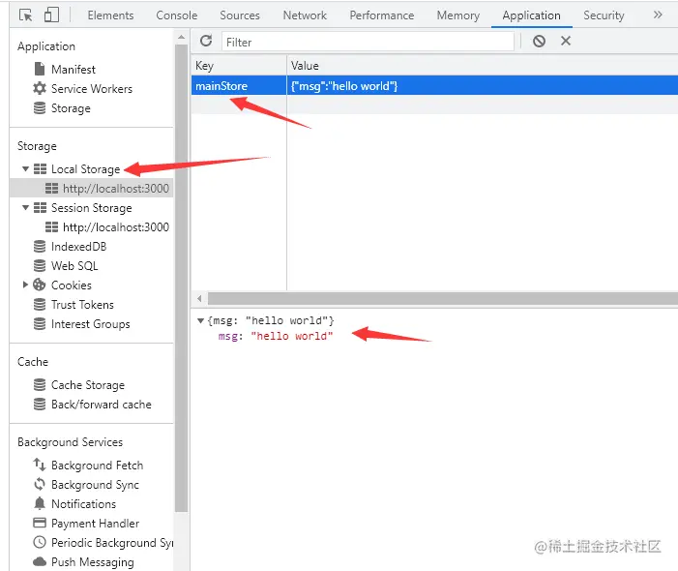The height and width of the screenshot is (571, 678).
Task: Open Push Messaging
Action: point(93,562)
